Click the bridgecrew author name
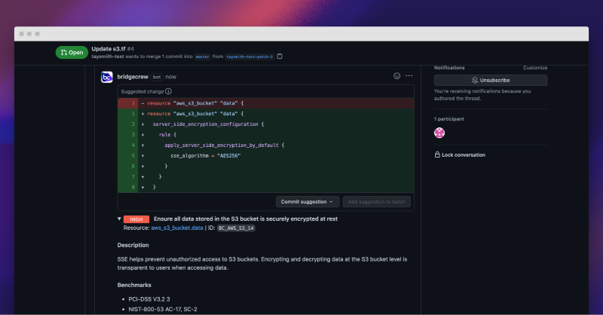This screenshot has height=315, width=603. [x=133, y=77]
